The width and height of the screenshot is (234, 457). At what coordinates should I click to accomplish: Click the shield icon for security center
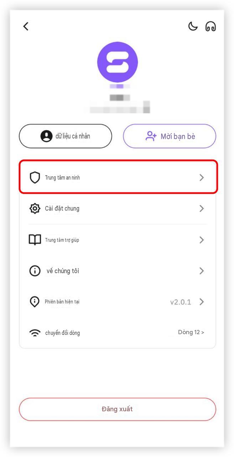(x=35, y=177)
